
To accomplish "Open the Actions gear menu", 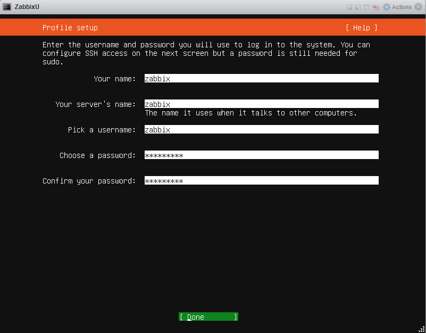I will [397, 7].
